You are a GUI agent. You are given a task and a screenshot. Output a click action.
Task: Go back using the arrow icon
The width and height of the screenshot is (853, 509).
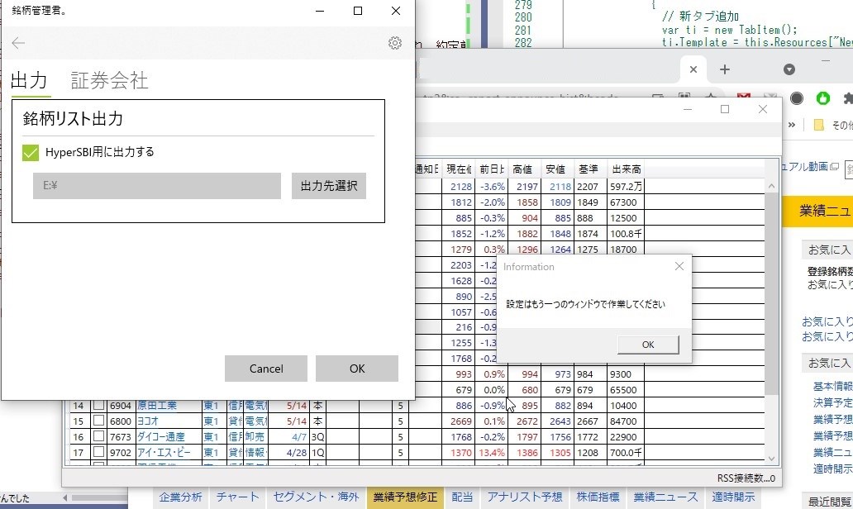tap(18, 43)
